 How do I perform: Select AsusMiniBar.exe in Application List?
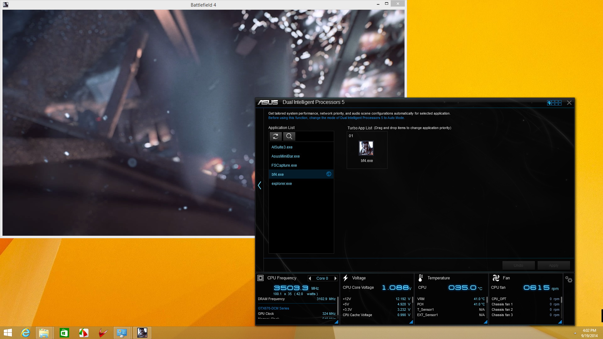301,156
